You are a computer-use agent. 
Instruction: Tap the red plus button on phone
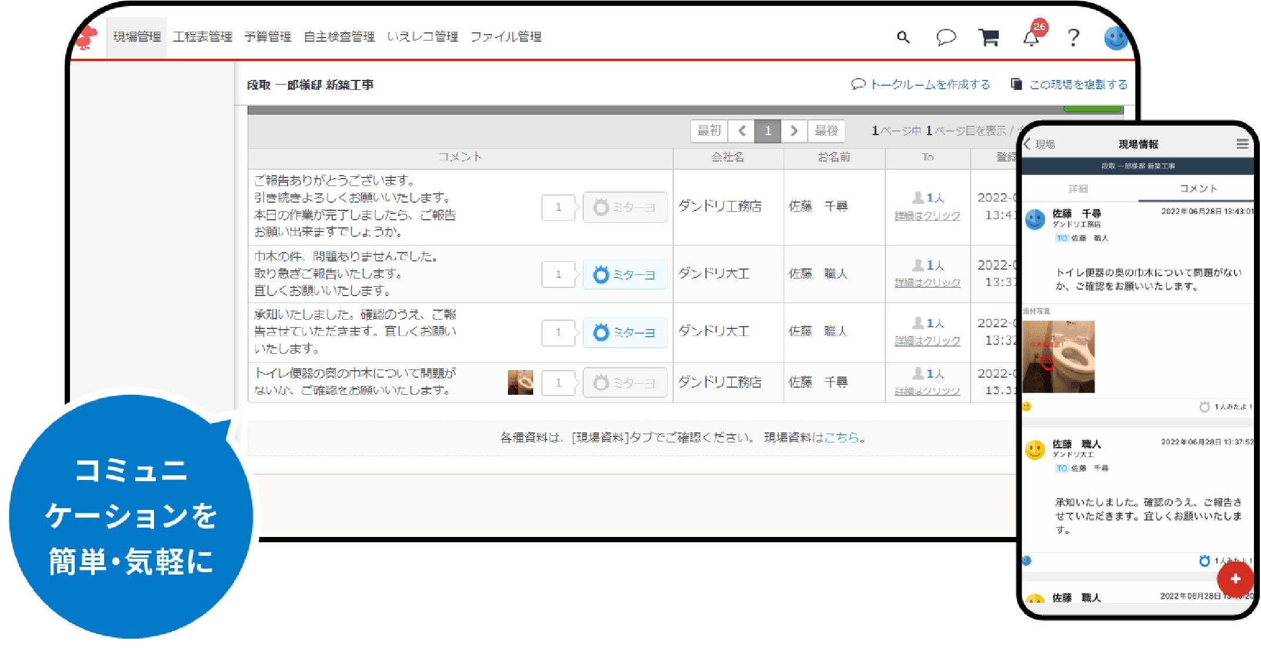pos(1235,579)
